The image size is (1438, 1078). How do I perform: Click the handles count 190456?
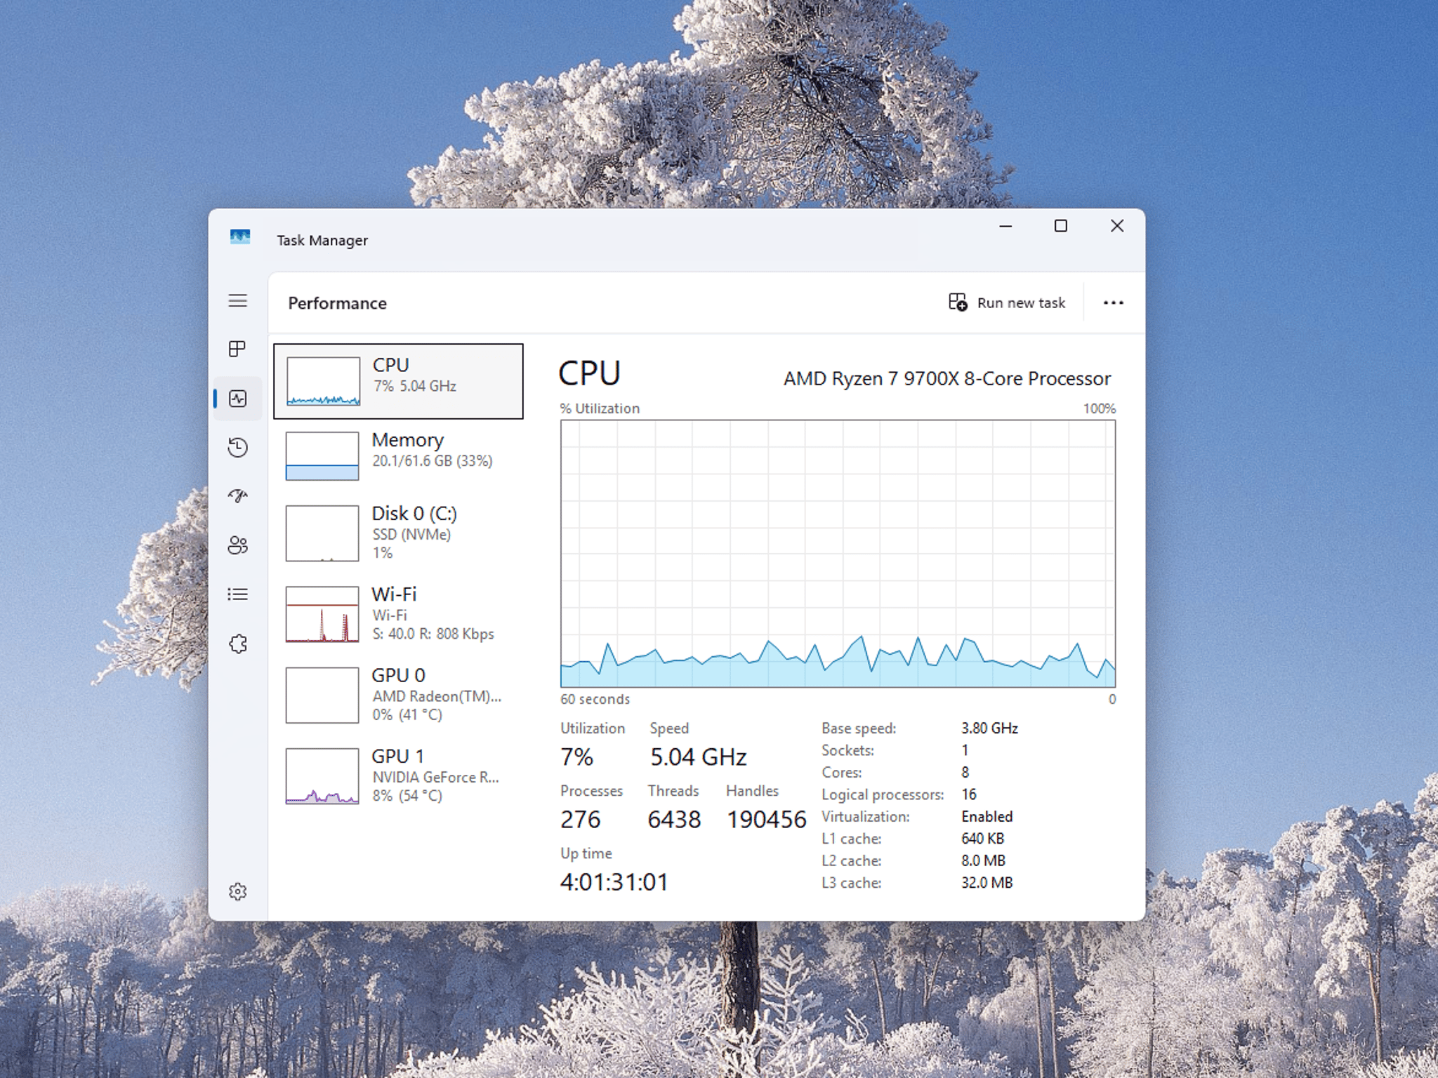click(x=766, y=820)
